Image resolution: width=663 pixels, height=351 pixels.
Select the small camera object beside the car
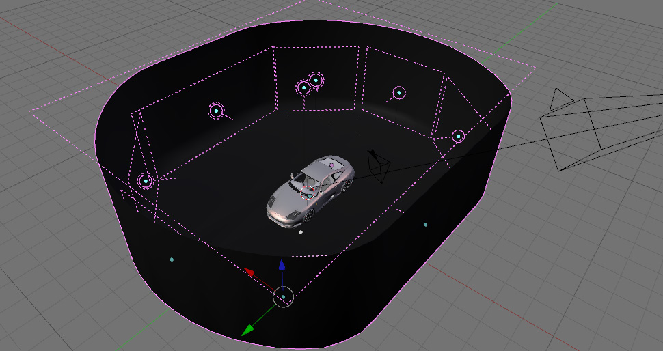[x=378, y=166]
